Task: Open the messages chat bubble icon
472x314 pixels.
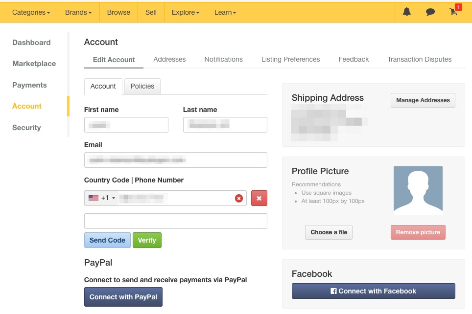Action: pyautogui.click(x=430, y=12)
